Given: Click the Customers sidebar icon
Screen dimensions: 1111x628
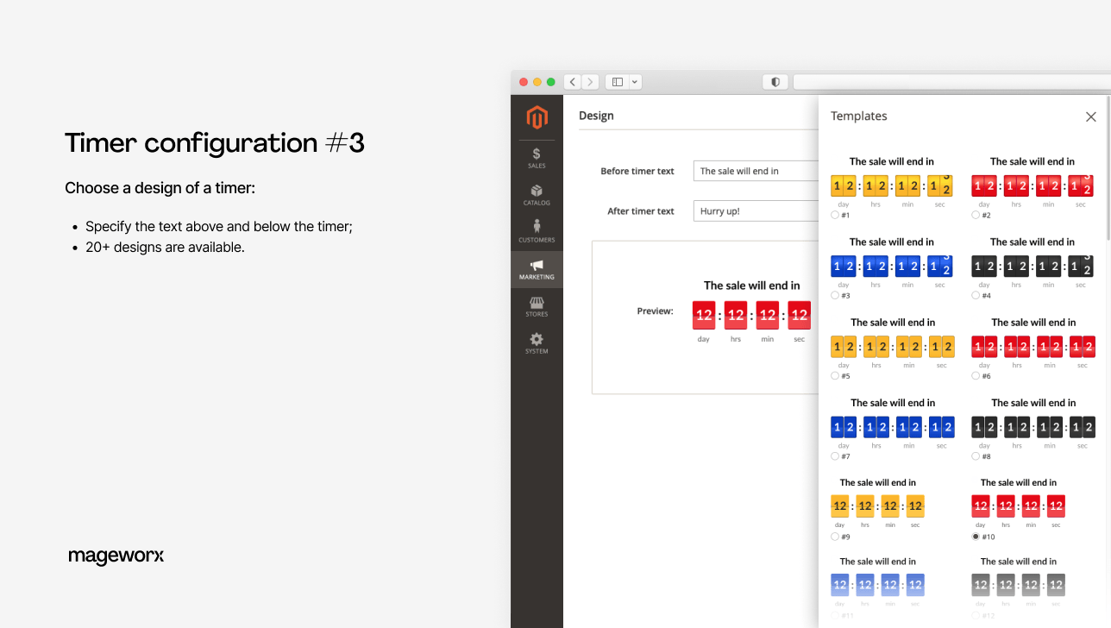Looking at the screenshot, I should [537, 227].
